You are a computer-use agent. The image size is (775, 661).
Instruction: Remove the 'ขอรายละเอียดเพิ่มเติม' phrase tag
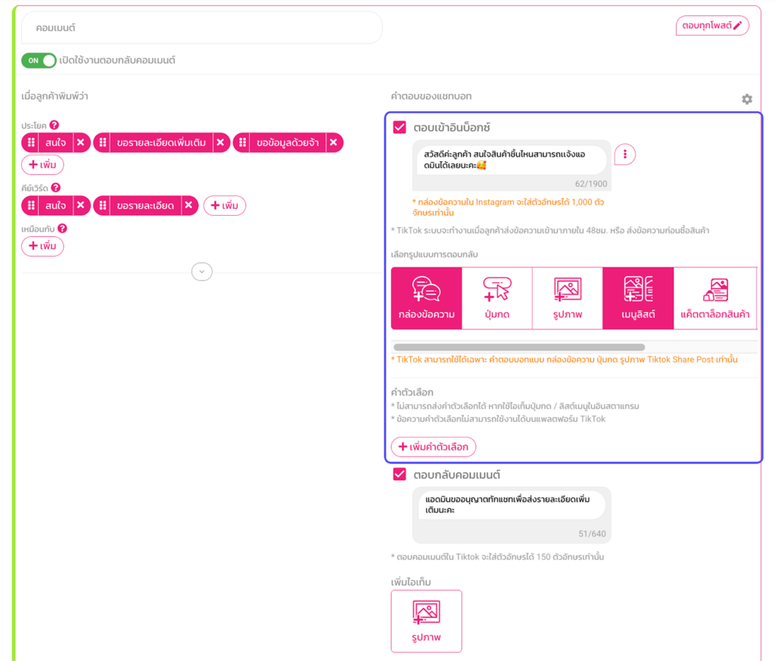coord(220,142)
